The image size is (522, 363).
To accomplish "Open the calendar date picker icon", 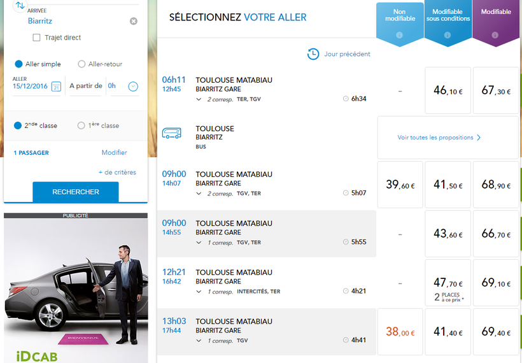I will pos(56,87).
